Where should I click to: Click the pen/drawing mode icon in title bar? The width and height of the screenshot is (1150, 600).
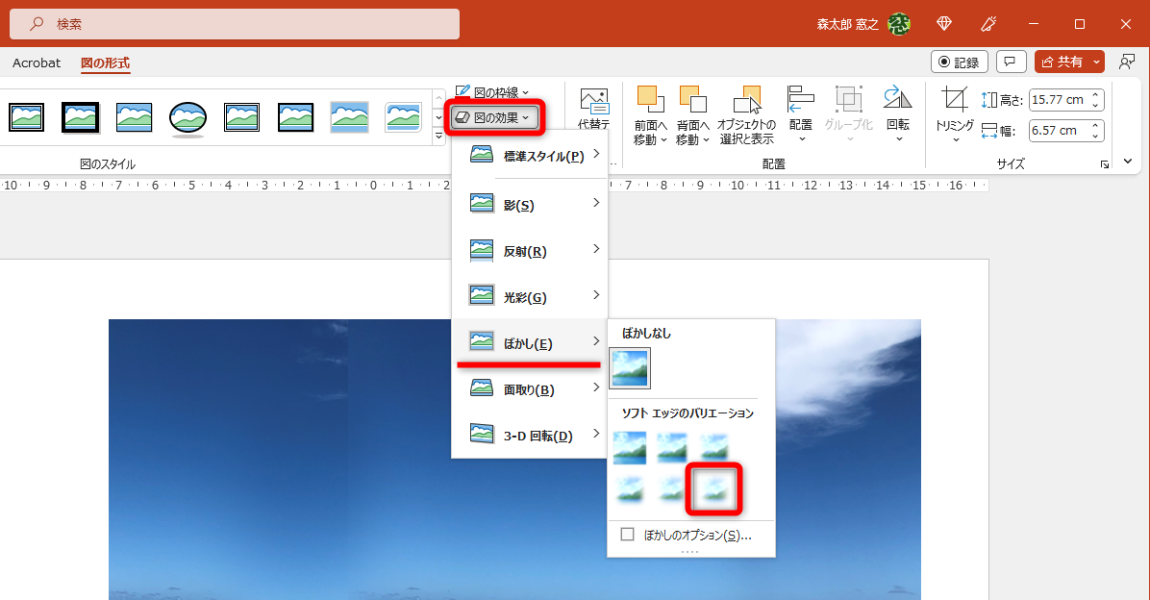point(987,24)
